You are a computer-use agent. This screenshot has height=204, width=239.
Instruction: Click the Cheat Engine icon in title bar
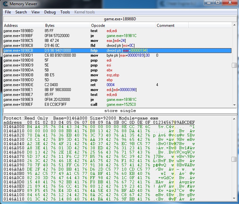(5, 4)
